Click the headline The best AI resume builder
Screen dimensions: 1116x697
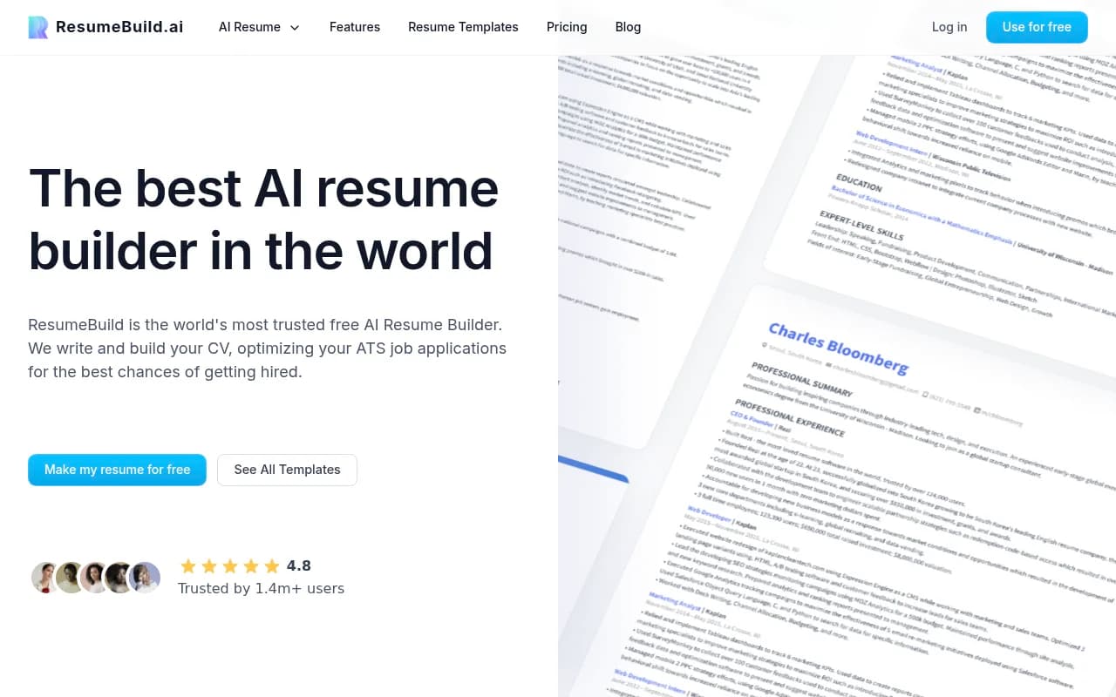pos(264,219)
